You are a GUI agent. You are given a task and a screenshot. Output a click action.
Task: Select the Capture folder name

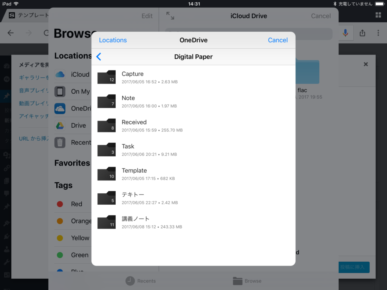pyautogui.click(x=133, y=74)
